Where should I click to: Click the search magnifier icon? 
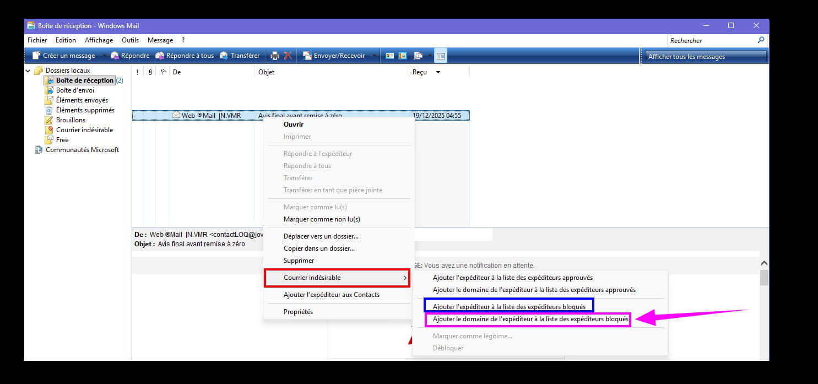click(x=761, y=40)
